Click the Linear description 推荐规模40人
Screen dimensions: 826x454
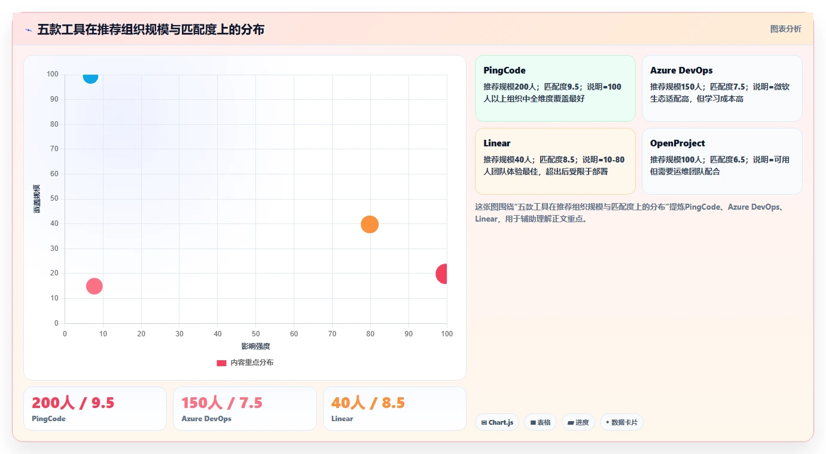(554, 165)
